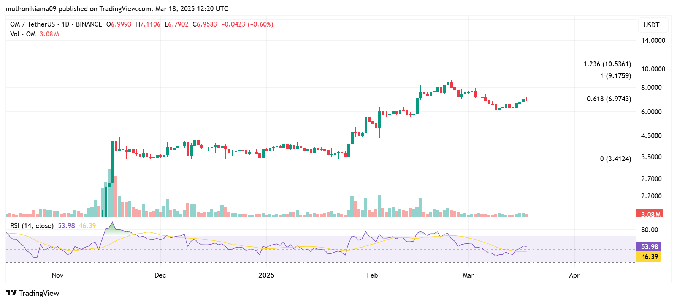Click the Mar label on time axis
The image size is (677, 303).
point(468,275)
